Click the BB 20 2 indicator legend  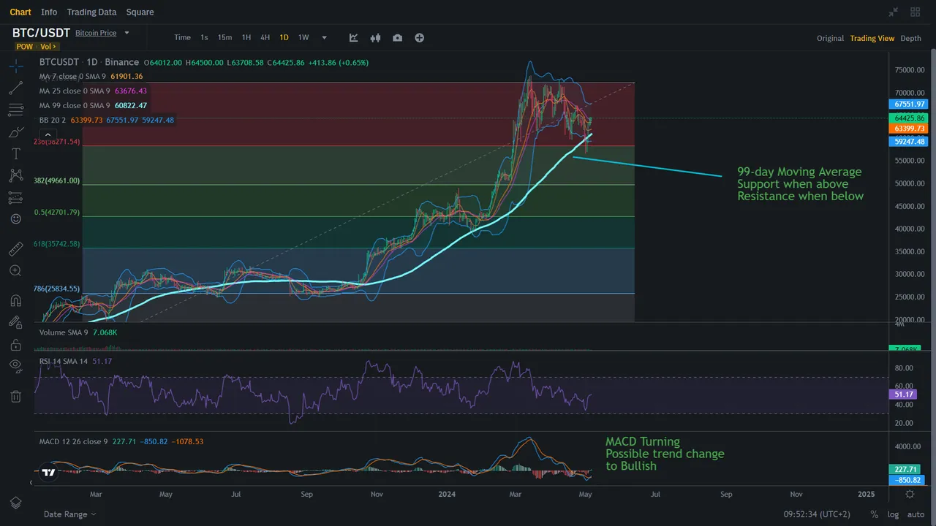pos(106,120)
